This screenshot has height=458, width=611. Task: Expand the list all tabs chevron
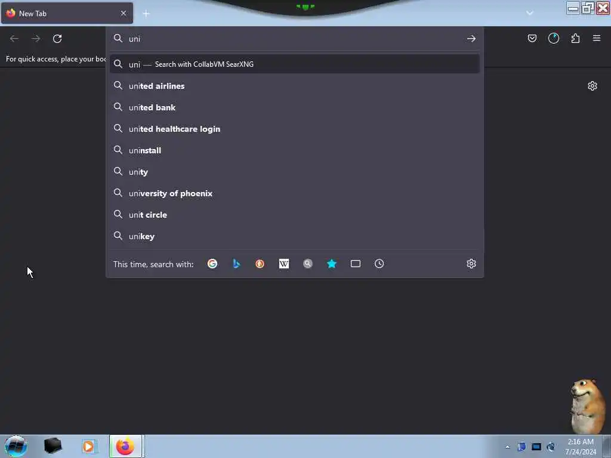point(530,13)
